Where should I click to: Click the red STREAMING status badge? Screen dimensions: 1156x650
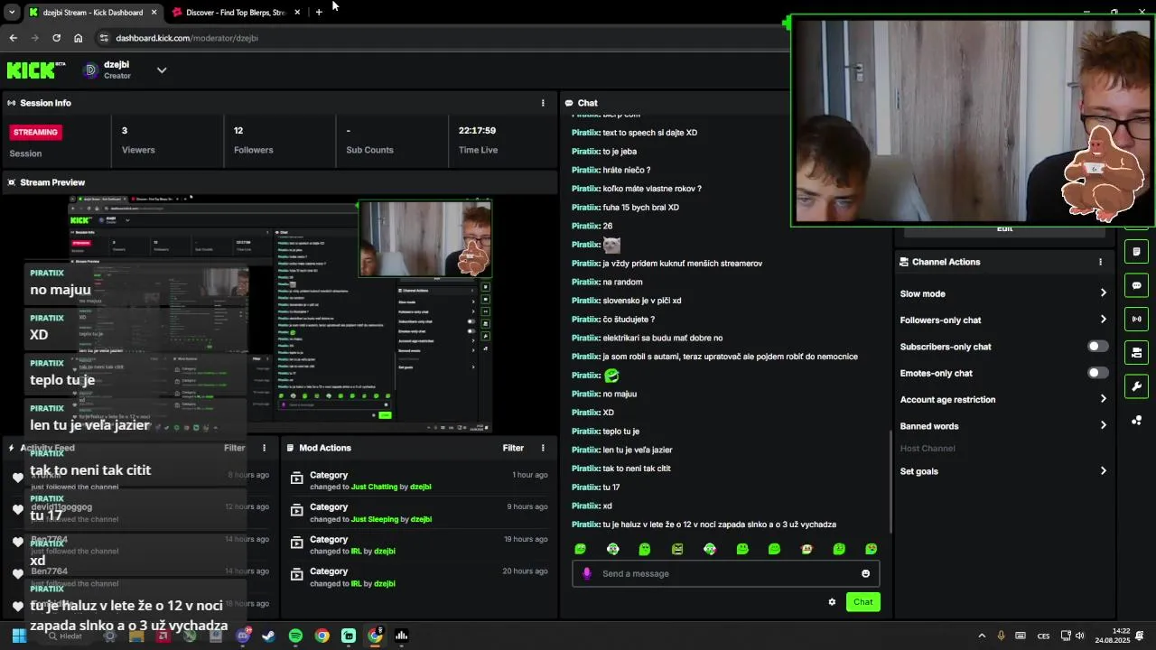pos(35,132)
